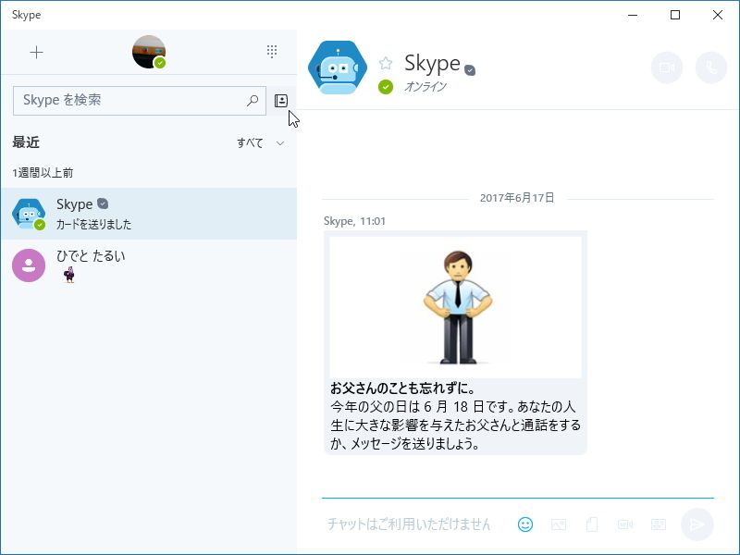The image size is (740, 555).
Task: Click the magnifier search icon
Action: [x=253, y=100]
